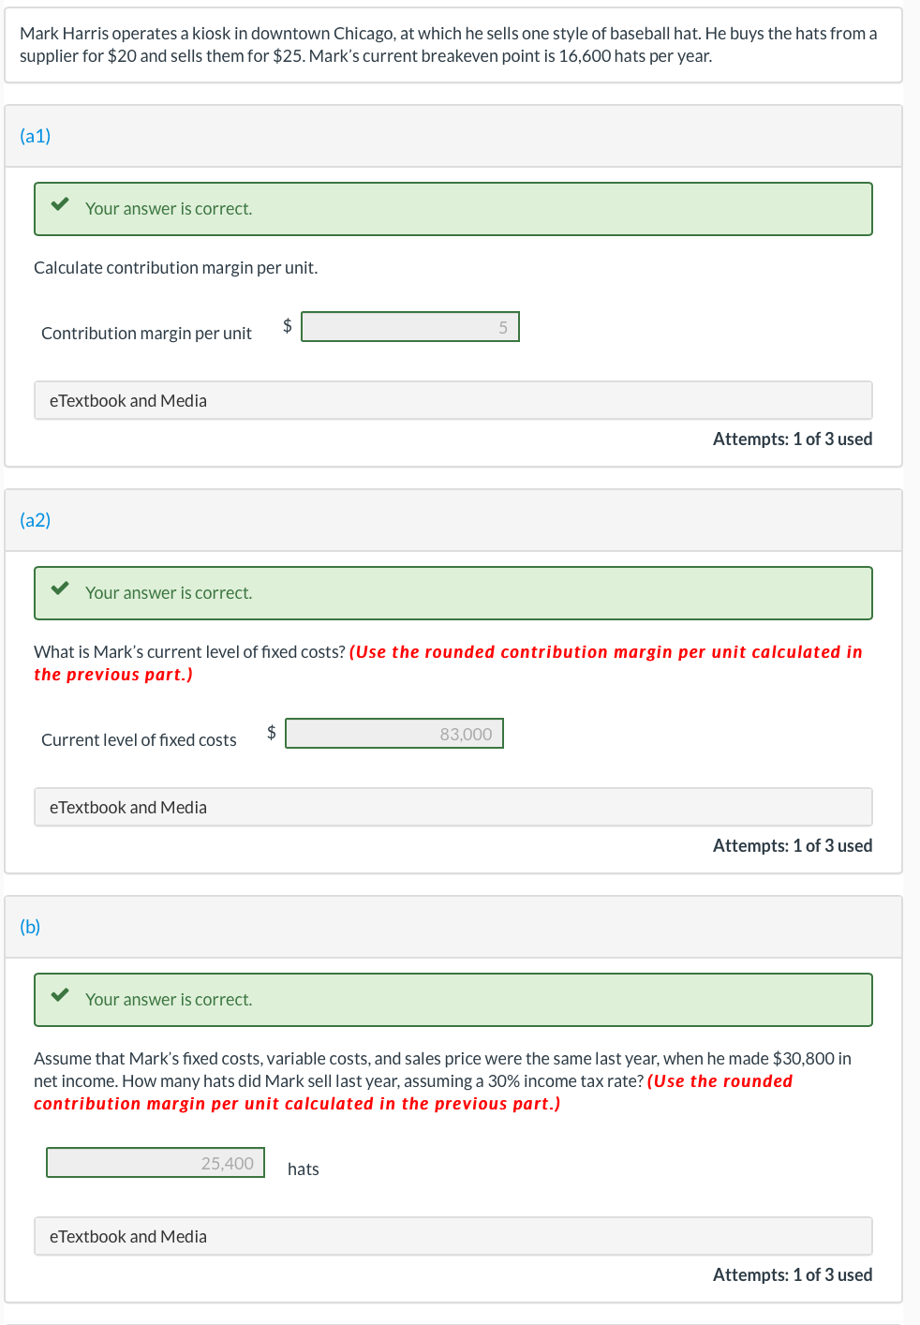This screenshot has width=920, height=1325.
Task: Click the hats answer field showing 25,400
Action: [x=155, y=1162]
